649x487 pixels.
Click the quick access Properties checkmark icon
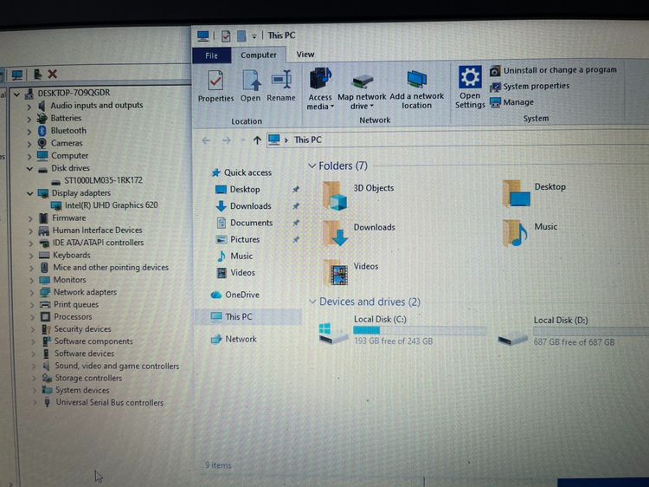point(226,36)
